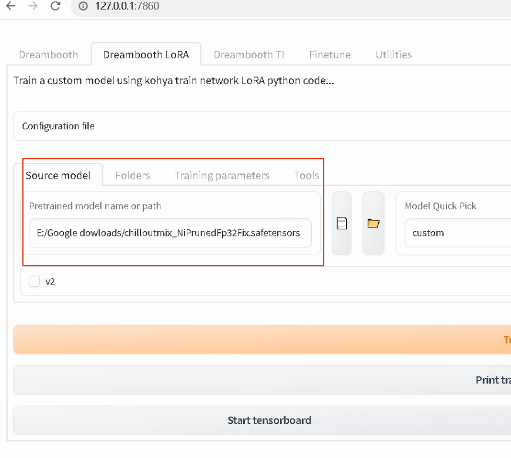This screenshot has height=458, width=511.
Task: Go forward in browser history
Action: coord(33,6)
